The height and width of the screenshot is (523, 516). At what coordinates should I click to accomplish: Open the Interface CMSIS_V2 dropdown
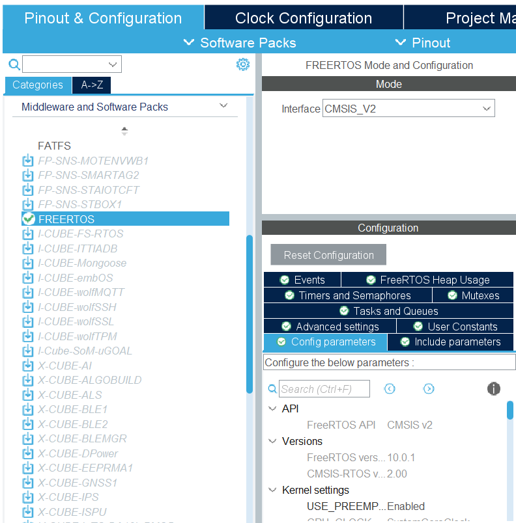click(x=408, y=109)
